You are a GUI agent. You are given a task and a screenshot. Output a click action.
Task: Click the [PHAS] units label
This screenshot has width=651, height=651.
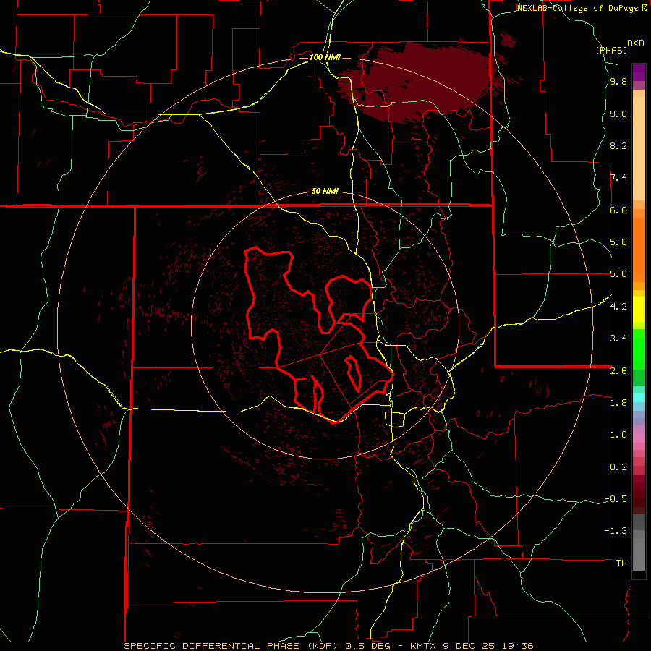coord(611,50)
